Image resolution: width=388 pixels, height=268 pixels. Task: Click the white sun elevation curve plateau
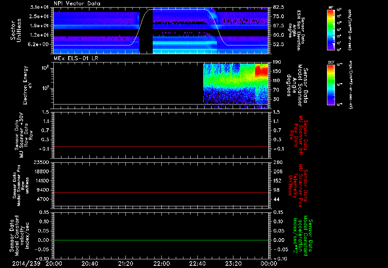[x=177, y=10]
